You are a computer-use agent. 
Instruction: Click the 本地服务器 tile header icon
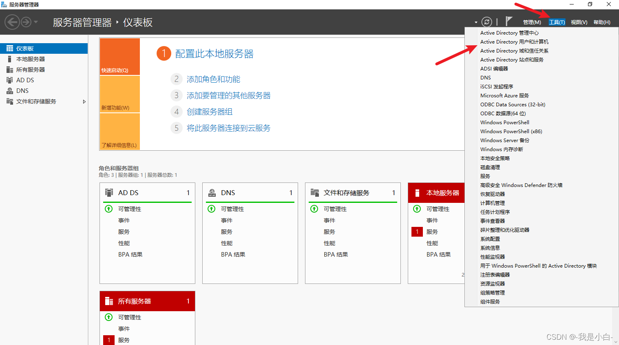point(417,193)
